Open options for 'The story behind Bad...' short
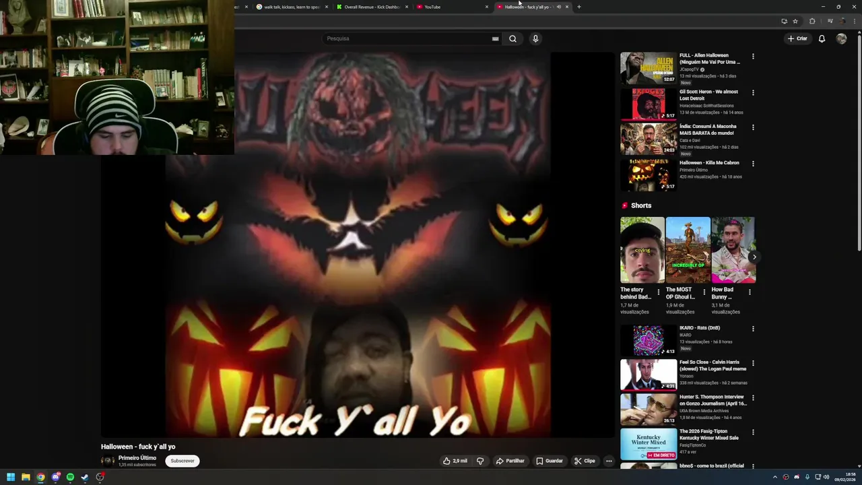This screenshot has width=862, height=485. pos(659,292)
